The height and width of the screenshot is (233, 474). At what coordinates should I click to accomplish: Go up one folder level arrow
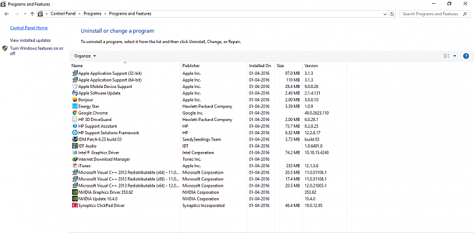(32, 14)
